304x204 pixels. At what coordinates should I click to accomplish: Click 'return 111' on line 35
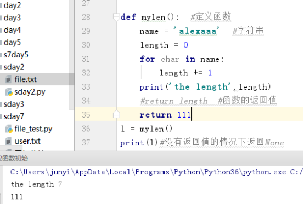point(165,115)
